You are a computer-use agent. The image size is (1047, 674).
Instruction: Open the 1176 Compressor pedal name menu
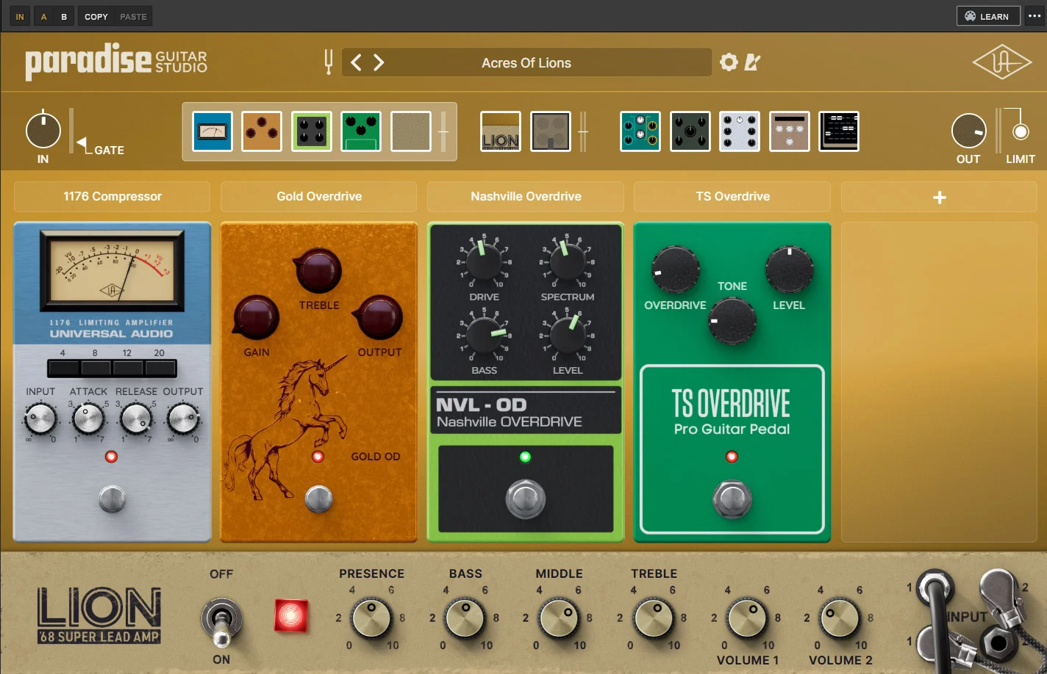click(112, 196)
